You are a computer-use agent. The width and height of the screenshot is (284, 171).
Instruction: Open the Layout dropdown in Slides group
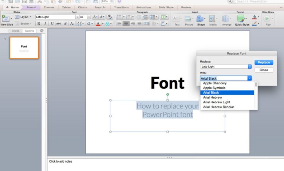point(24,17)
